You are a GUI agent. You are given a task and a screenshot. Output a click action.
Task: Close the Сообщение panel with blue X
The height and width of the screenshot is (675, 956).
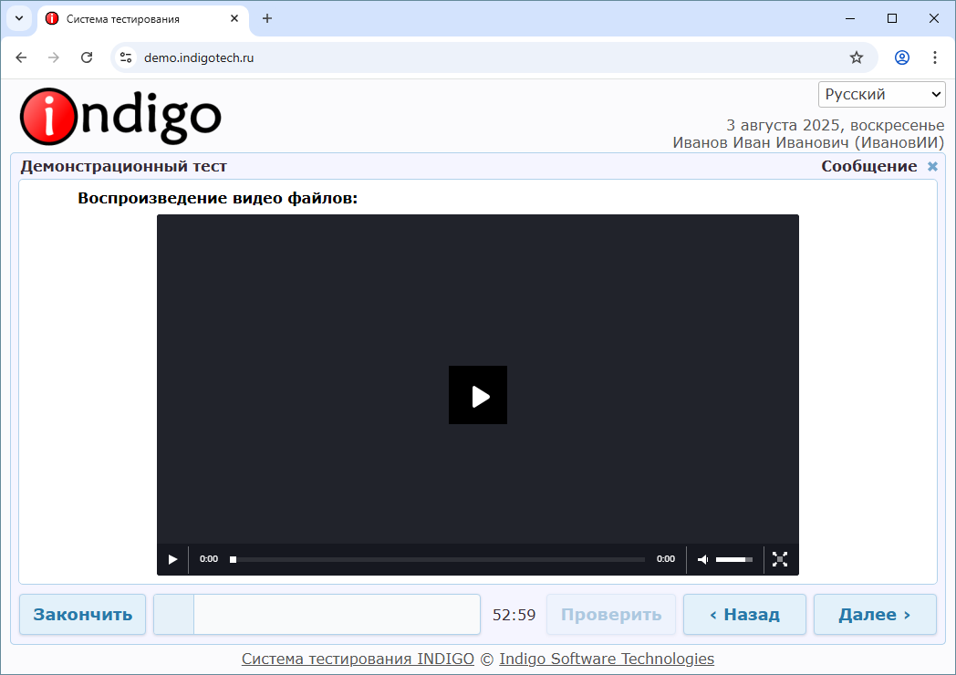(932, 166)
